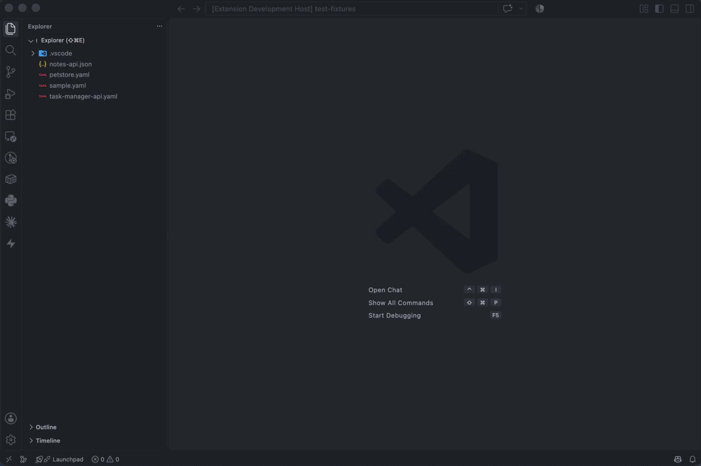Viewport: 701px width, 466px height.
Task: Click the Copilot icon in status bar
Action: [x=677, y=459]
